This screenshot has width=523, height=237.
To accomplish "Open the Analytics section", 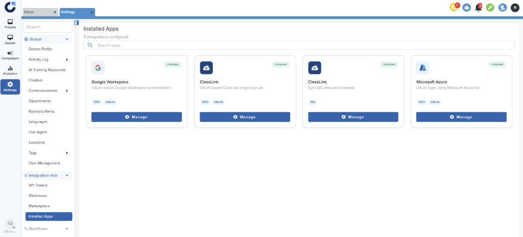I will click(10, 70).
